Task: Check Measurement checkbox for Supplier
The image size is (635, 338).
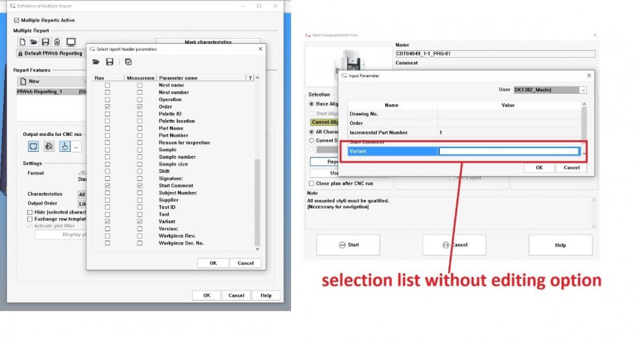Action: pyautogui.click(x=140, y=200)
